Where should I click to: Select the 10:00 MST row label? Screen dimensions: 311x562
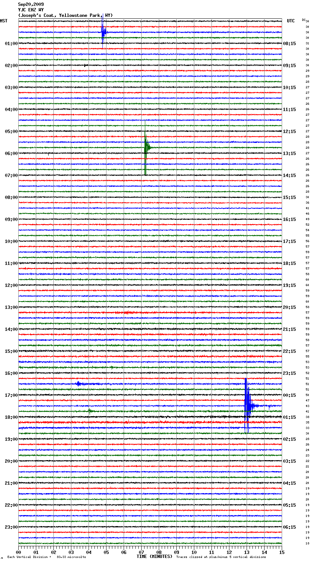coord(11,241)
